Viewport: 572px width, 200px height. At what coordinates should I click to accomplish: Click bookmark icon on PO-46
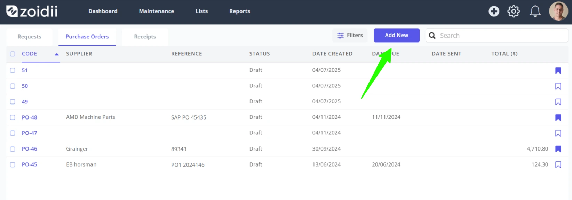pyautogui.click(x=558, y=149)
